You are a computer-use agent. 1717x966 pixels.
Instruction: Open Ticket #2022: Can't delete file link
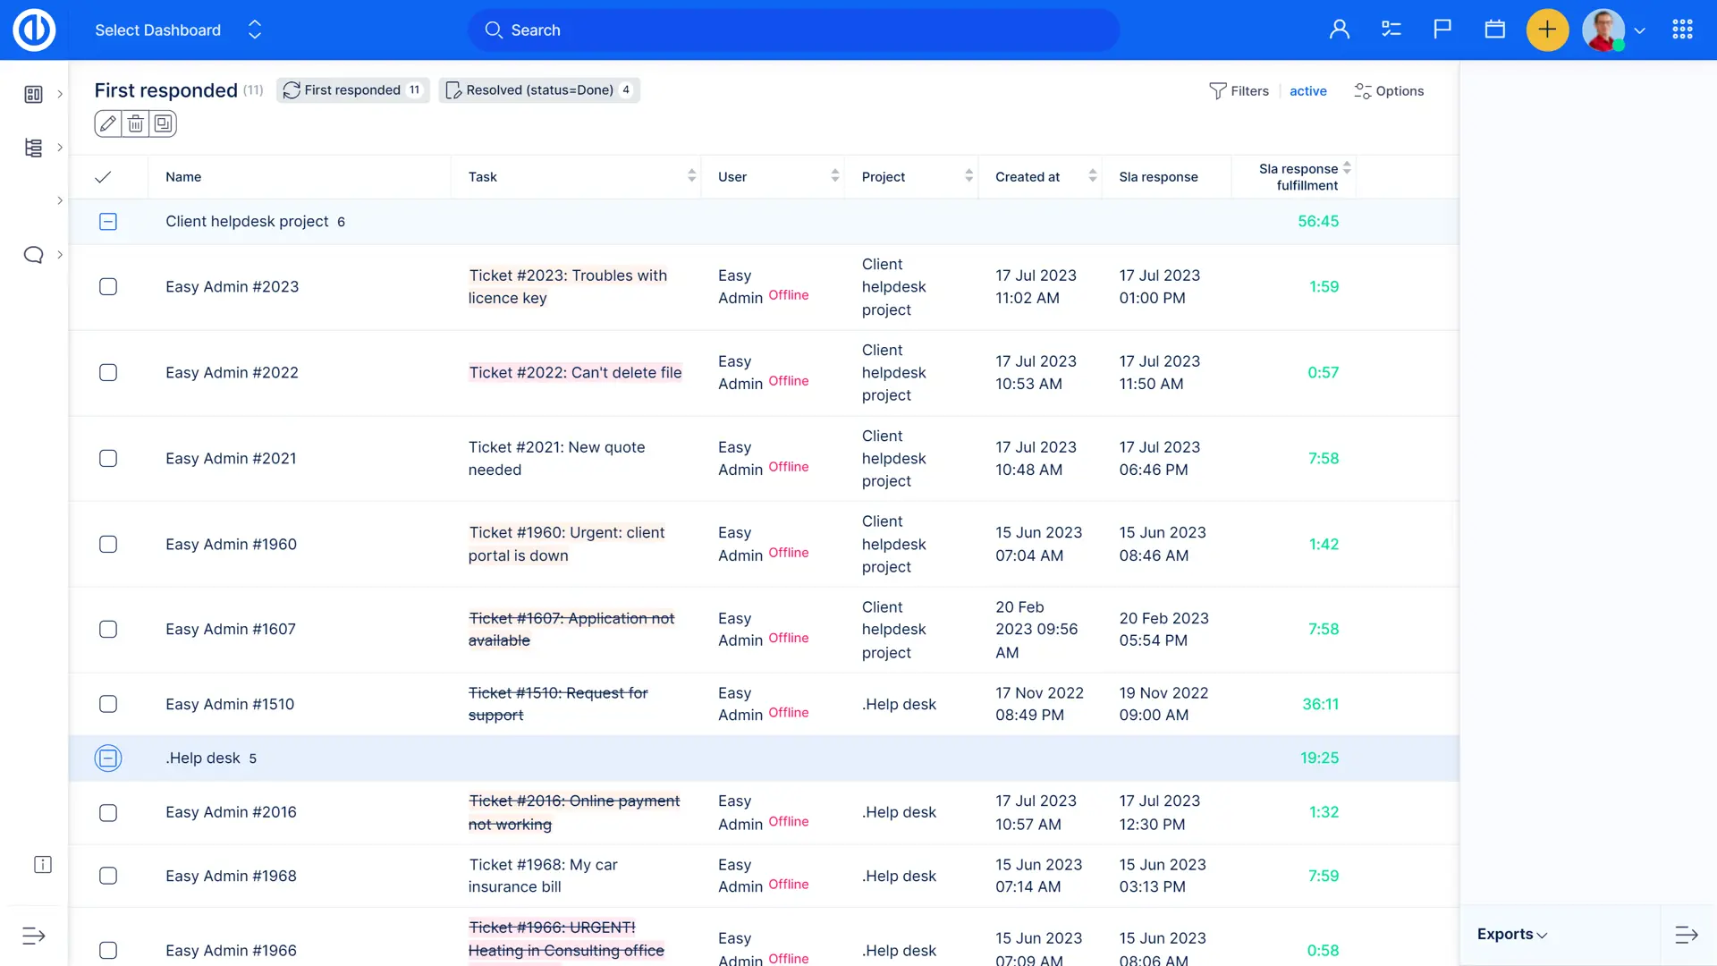[x=575, y=373]
